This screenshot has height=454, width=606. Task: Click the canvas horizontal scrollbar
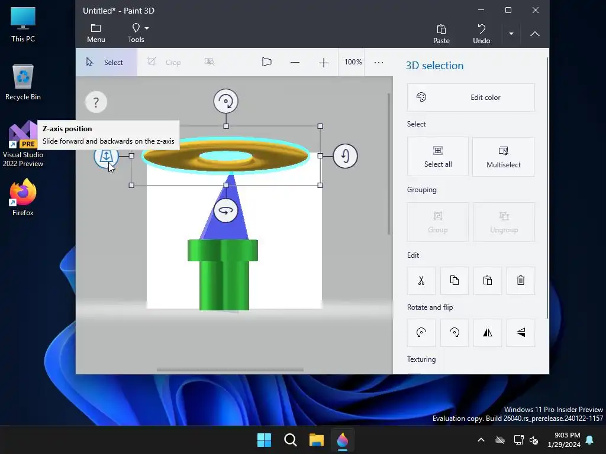pyautogui.click(x=230, y=370)
